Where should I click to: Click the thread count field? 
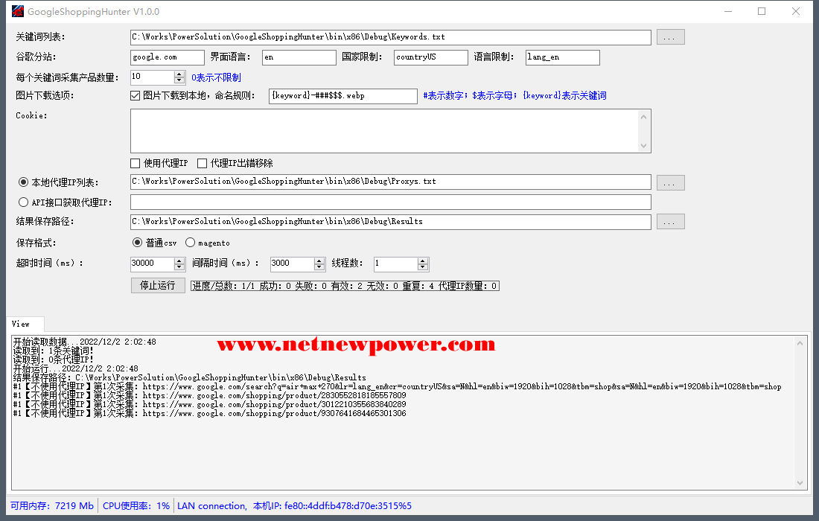click(x=396, y=263)
